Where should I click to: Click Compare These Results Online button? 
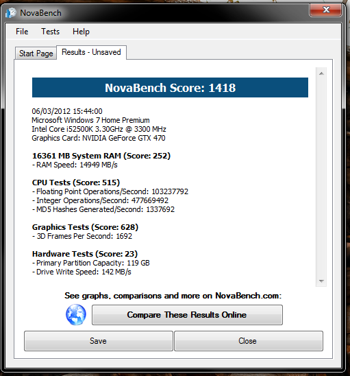187,315
